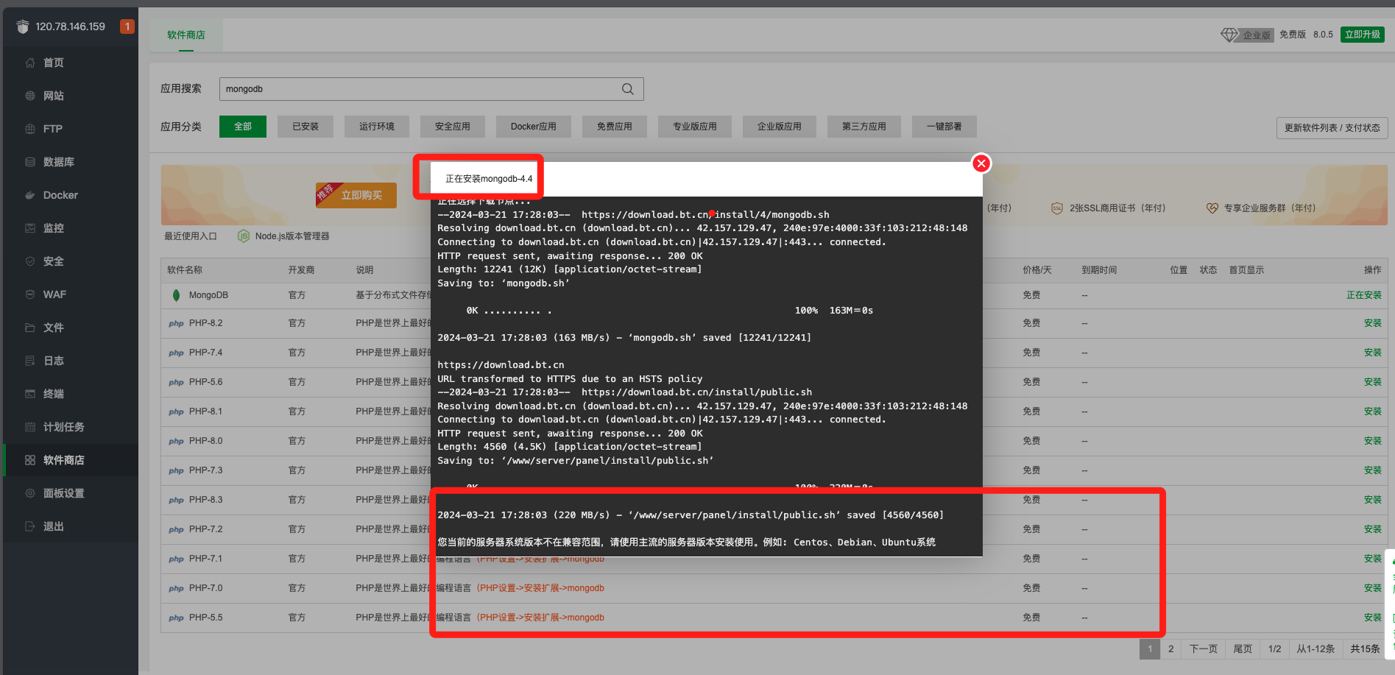Select the 已安装 category filter
This screenshot has width=1395, height=675.
pos(306,127)
